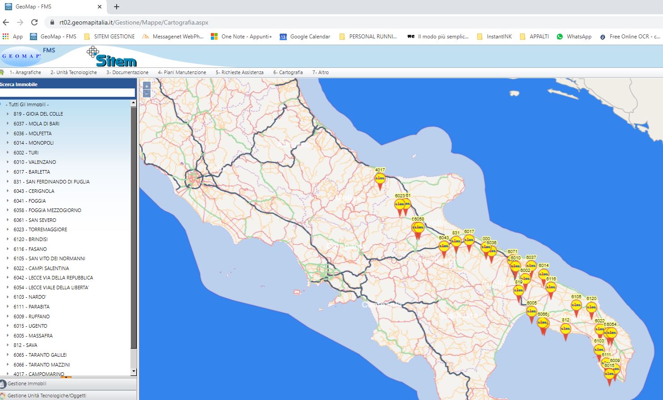The image size is (663, 400).
Task: Select 6042 - LECCE VIA DELLA REPUBBLICA
Action: tap(53, 278)
